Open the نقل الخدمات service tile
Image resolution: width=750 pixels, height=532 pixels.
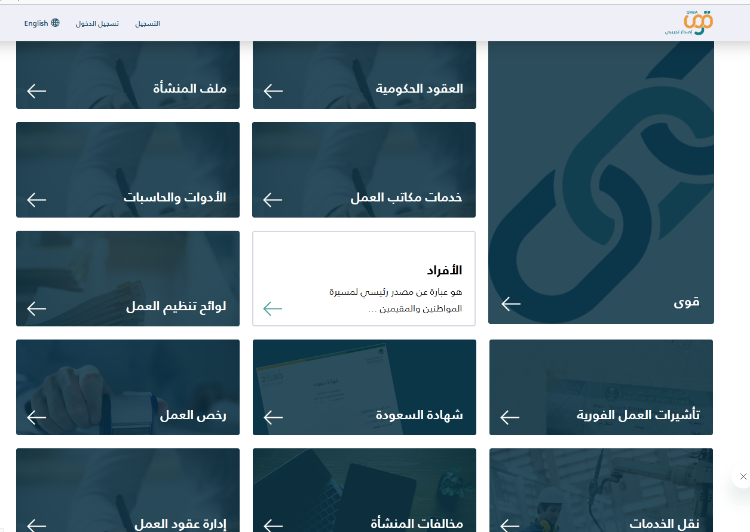tap(601, 490)
